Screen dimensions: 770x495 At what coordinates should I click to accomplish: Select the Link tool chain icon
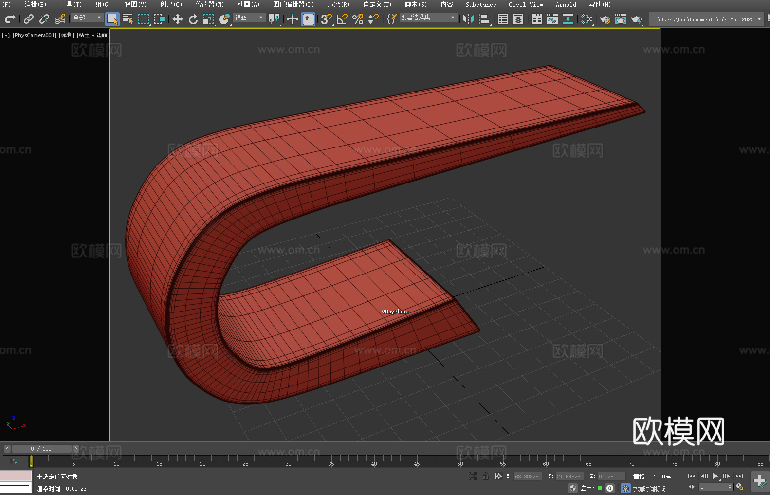29,19
